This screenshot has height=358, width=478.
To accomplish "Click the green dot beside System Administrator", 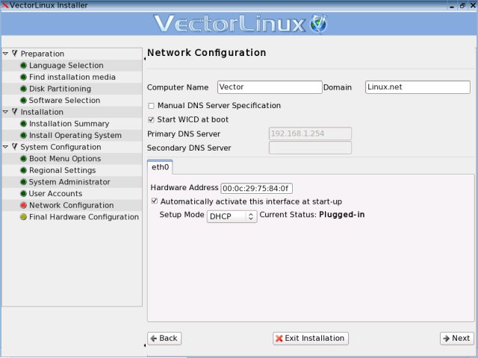I will 23,182.
